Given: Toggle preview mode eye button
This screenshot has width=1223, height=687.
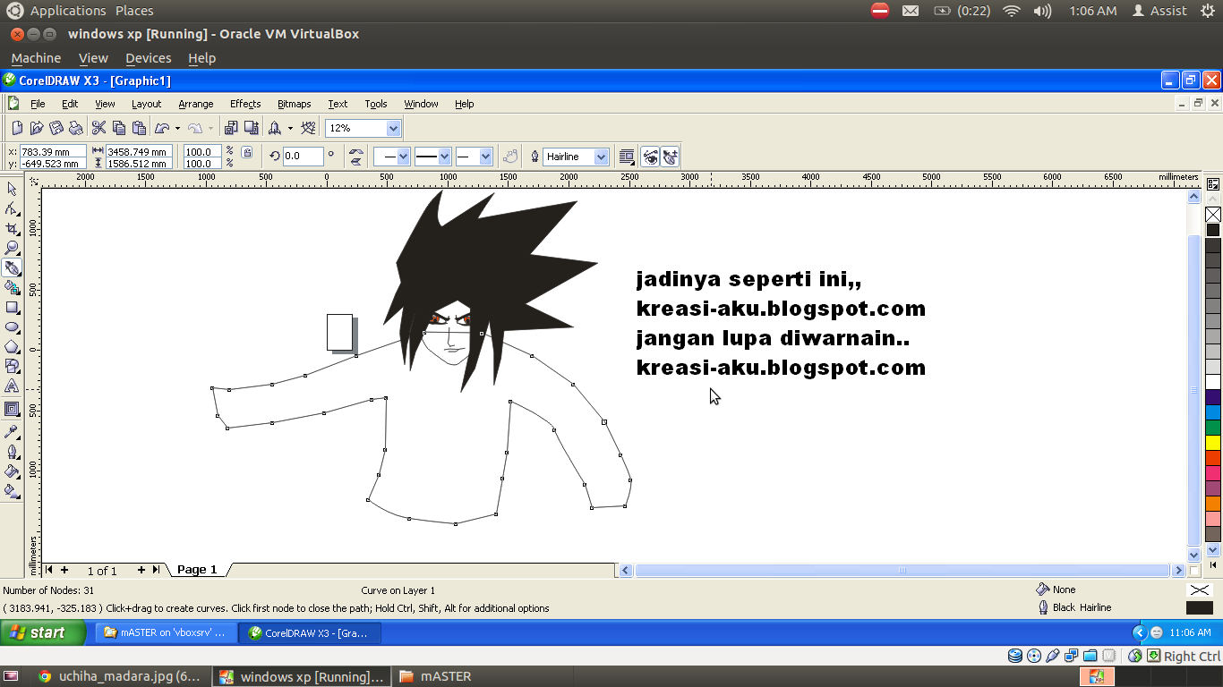Looking at the screenshot, I should click(650, 157).
